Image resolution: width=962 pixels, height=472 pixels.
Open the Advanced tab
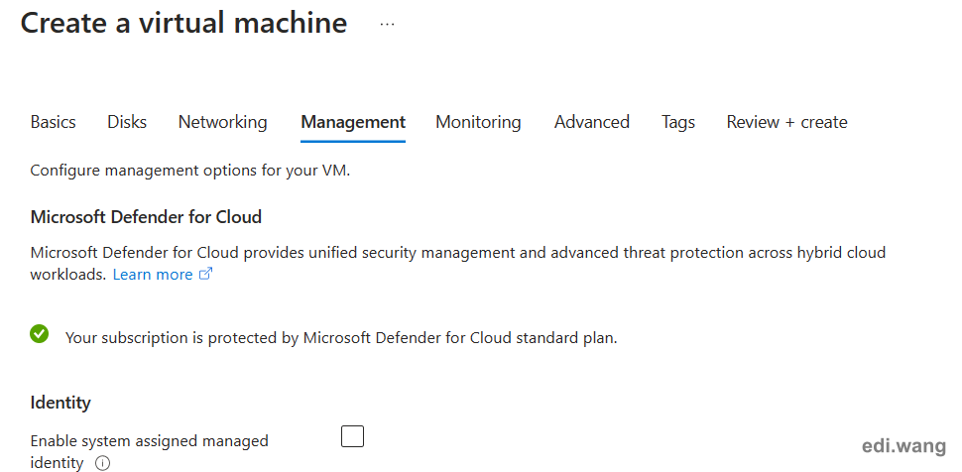click(592, 122)
